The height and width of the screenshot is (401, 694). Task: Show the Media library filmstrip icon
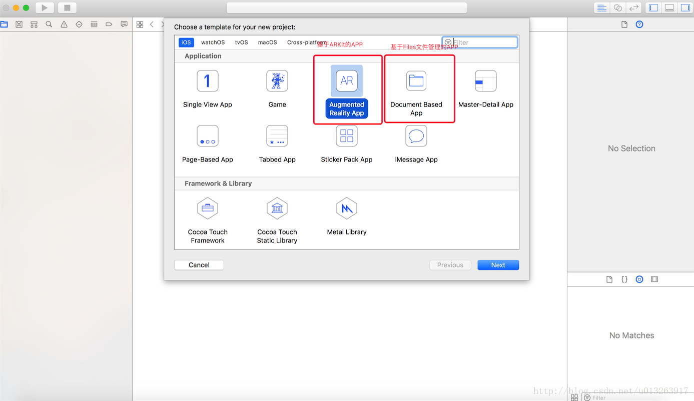tap(654, 279)
